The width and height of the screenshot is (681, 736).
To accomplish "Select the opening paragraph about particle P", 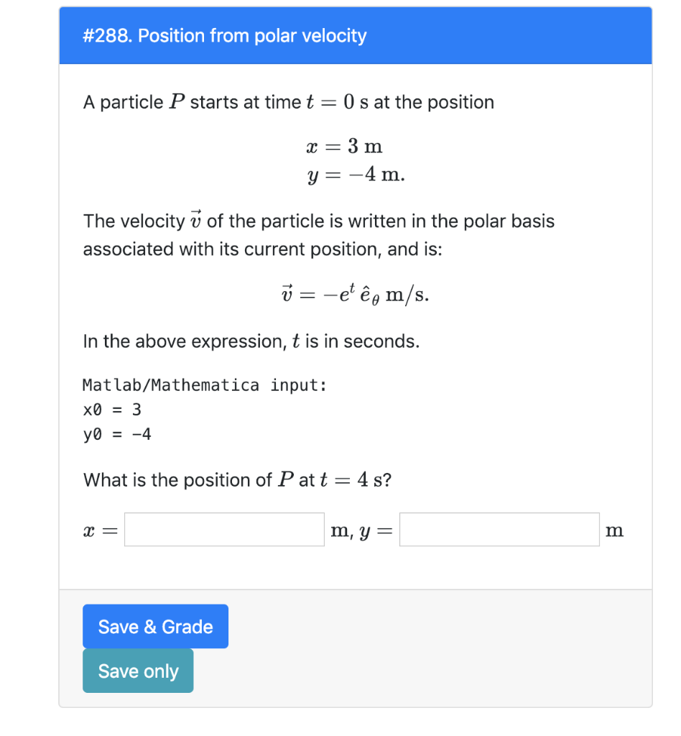I will click(287, 101).
